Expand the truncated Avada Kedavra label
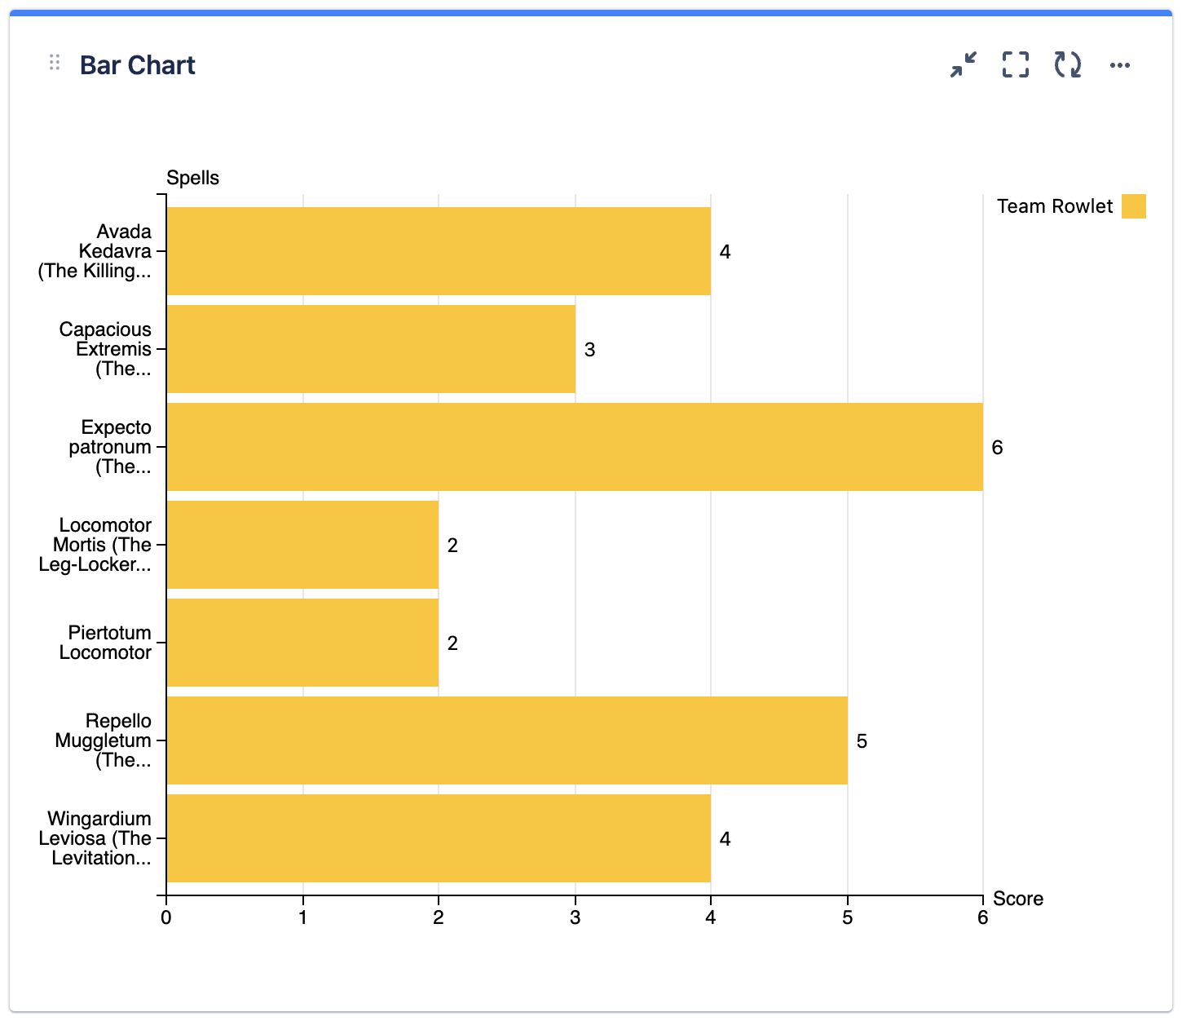This screenshot has width=1182, height=1021. coord(106,251)
